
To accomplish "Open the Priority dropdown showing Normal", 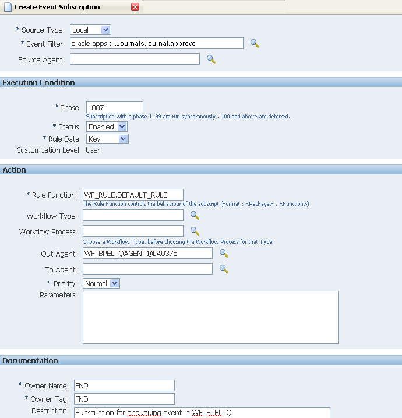I will pos(101,283).
